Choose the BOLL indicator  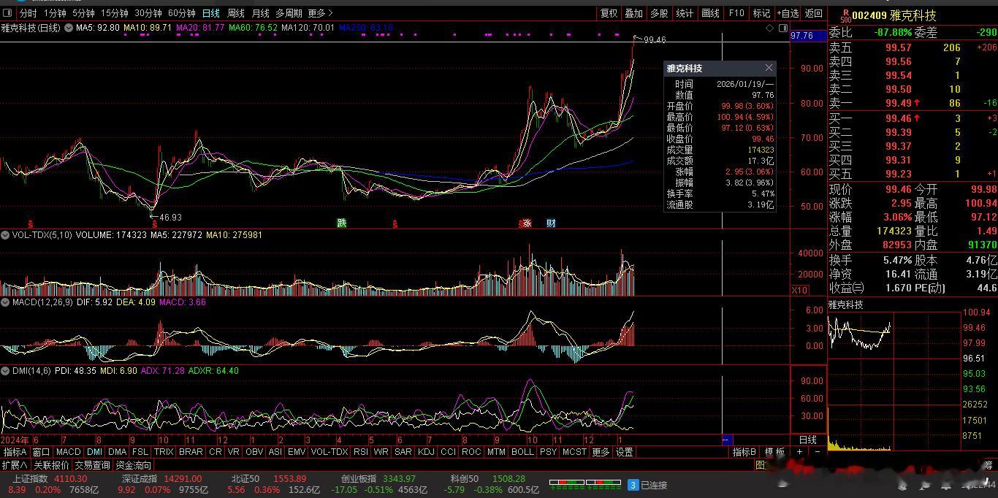coord(522,452)
